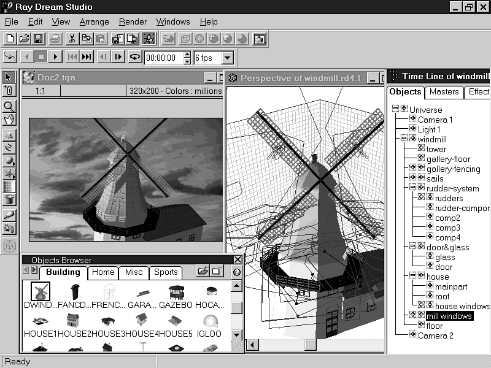Switch to Sports tab in Objects Browser
491x368 pixels.
tap(166, 272)
